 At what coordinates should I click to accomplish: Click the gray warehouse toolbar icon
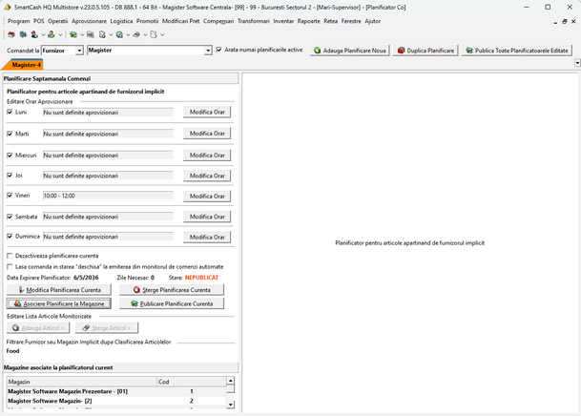click(91, 34)
